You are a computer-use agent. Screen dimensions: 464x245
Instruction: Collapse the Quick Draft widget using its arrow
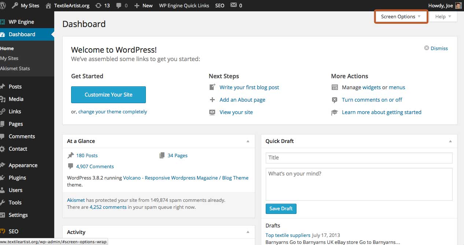[450, 141]
